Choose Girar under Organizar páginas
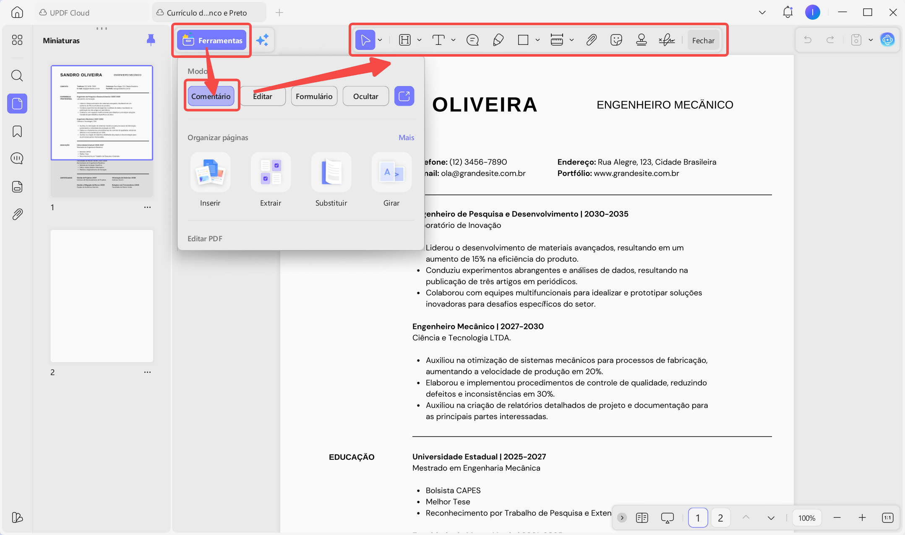 click(x=391, y=180)
